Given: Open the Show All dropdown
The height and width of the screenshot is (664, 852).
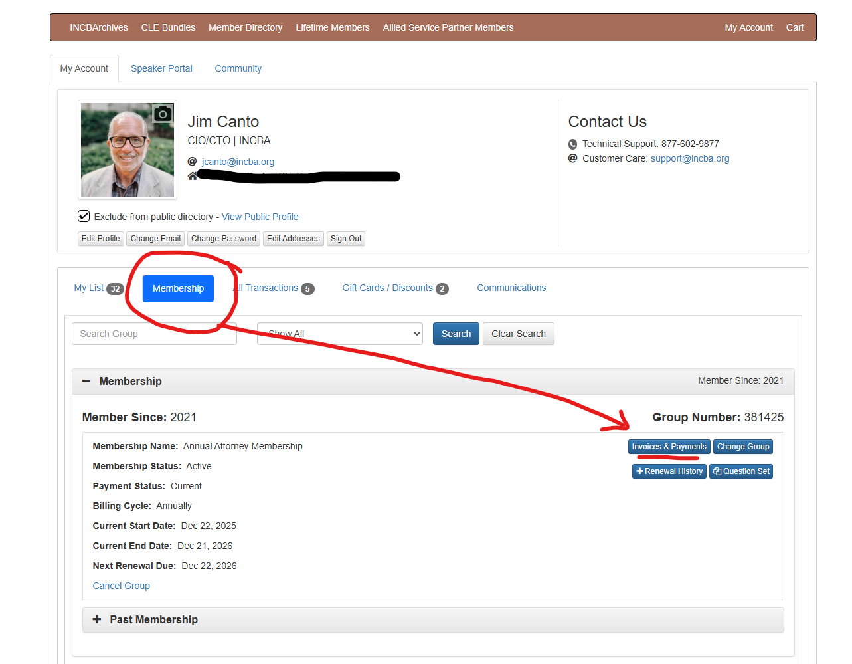Looking at the screenshot, I should coord(339,334).
